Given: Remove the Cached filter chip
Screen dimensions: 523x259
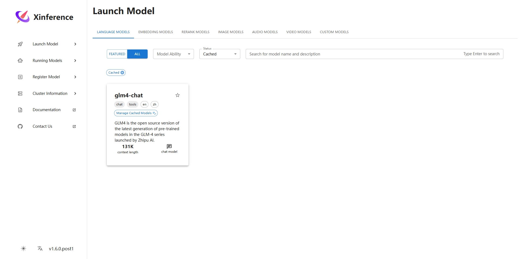Looking at the screenshot, I should point(122,73).
